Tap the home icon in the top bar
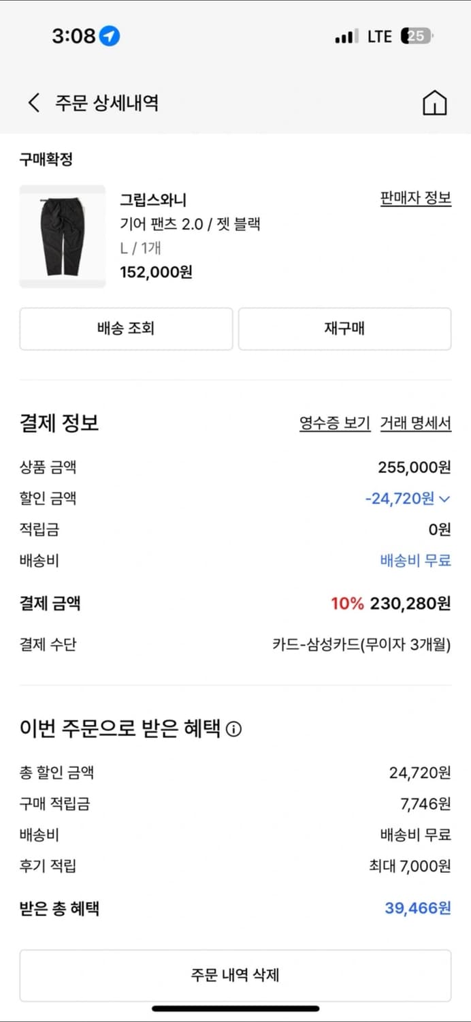The image size is (471, 1022). [x=434, y=102]
